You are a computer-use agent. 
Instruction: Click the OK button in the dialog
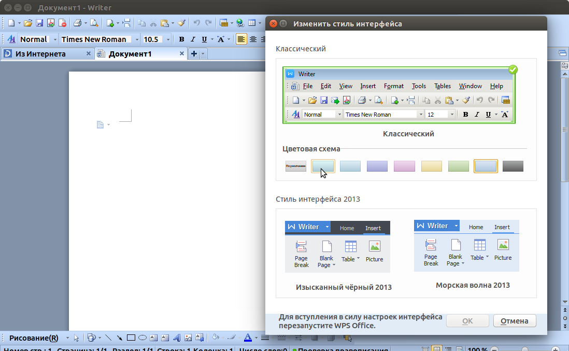(x=467, y=321)
